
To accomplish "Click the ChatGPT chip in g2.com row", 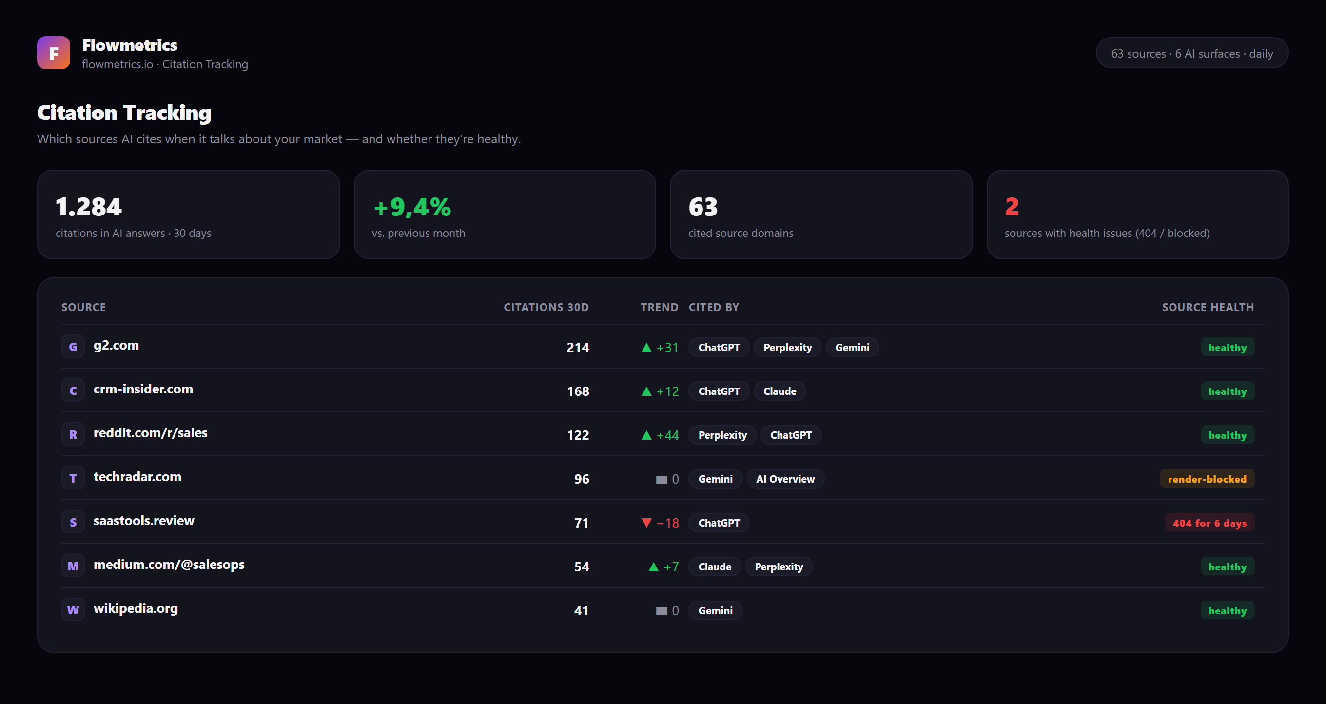I will tap(719, 347).
